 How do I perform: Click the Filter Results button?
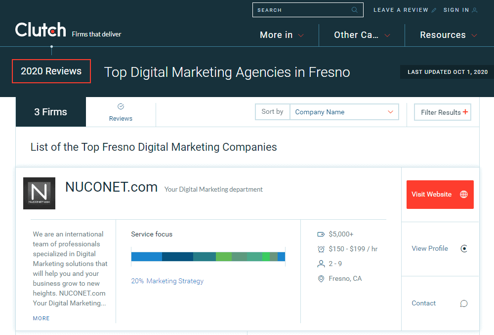point(442,112)
